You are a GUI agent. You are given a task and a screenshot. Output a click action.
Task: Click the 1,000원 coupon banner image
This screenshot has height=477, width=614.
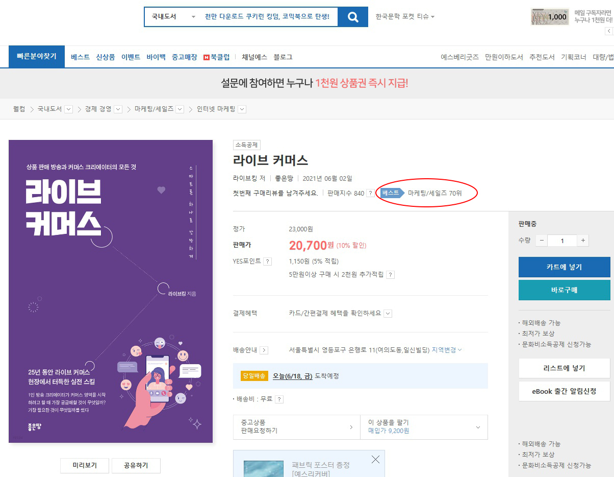[x=550, y=17]
